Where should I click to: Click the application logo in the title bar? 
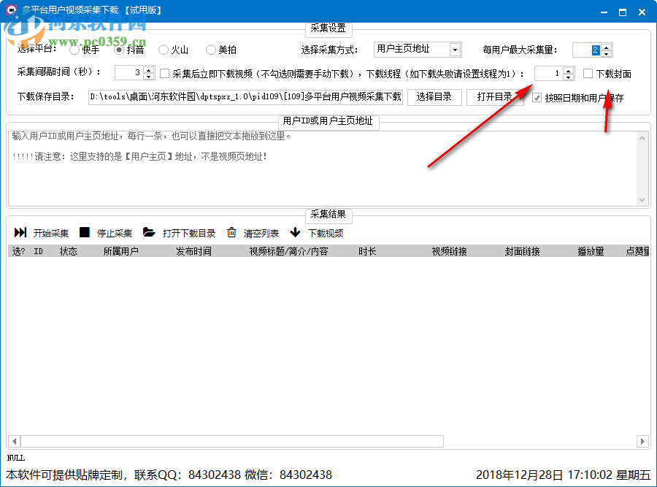[9, 10]
